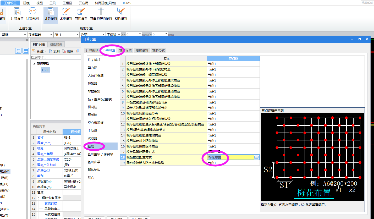Viewport: 374px width, 219px height.
Task: Click the 复制 component button
Action: pyautogui.click(x=54, y=51)
